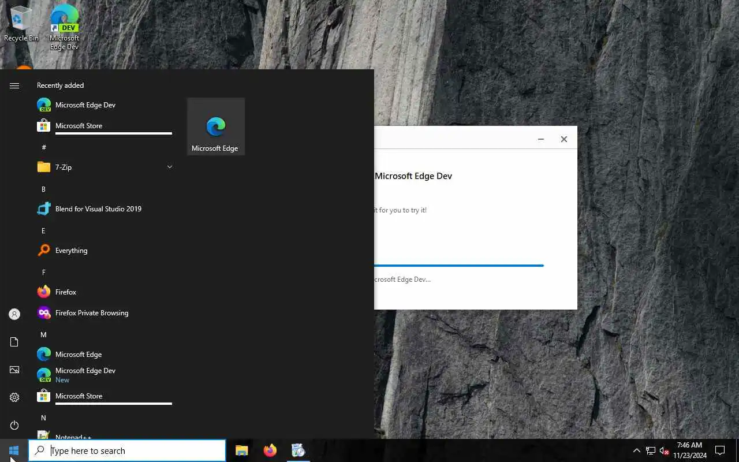
Task: Click the network tray icon
Action: 651,450
